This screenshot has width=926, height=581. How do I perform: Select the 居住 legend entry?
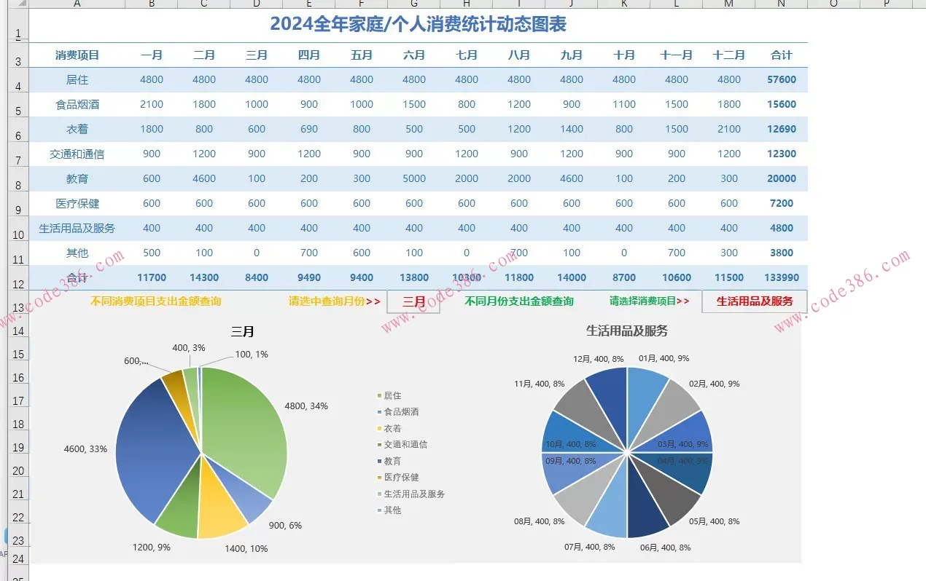click(x=389, y=396)
